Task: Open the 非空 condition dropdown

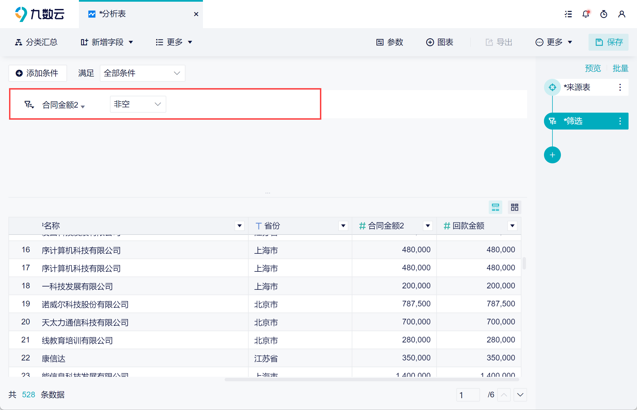Action: pos(138,104)
